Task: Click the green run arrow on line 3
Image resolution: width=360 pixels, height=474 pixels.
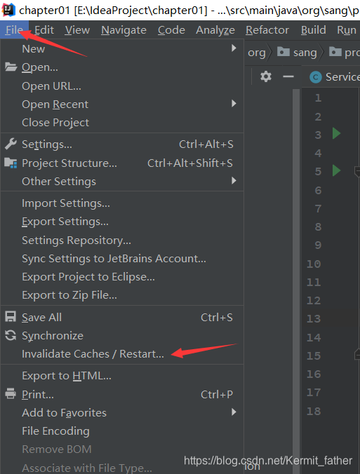Action: tap(336, 133)
